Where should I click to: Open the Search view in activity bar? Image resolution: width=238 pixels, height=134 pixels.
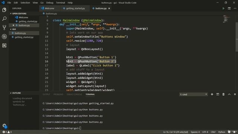[x=4, y=19]
